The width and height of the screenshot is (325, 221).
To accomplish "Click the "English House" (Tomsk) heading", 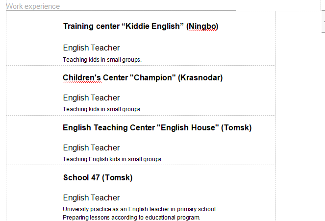I will 157,127.
